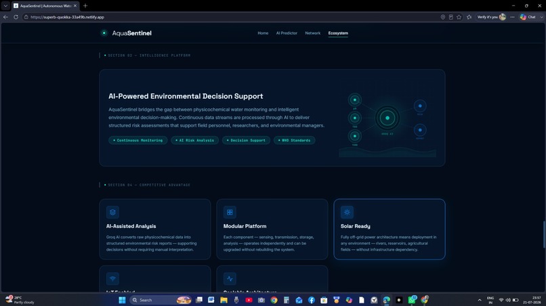Open the browser settings and more menu
This screenshot has height=306, width=546.
click(512, 17)
